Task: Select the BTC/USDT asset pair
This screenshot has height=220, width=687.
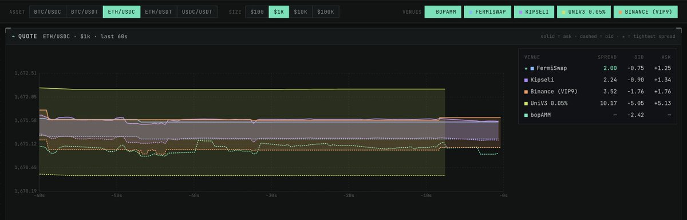Action: [x=84, y=11]
